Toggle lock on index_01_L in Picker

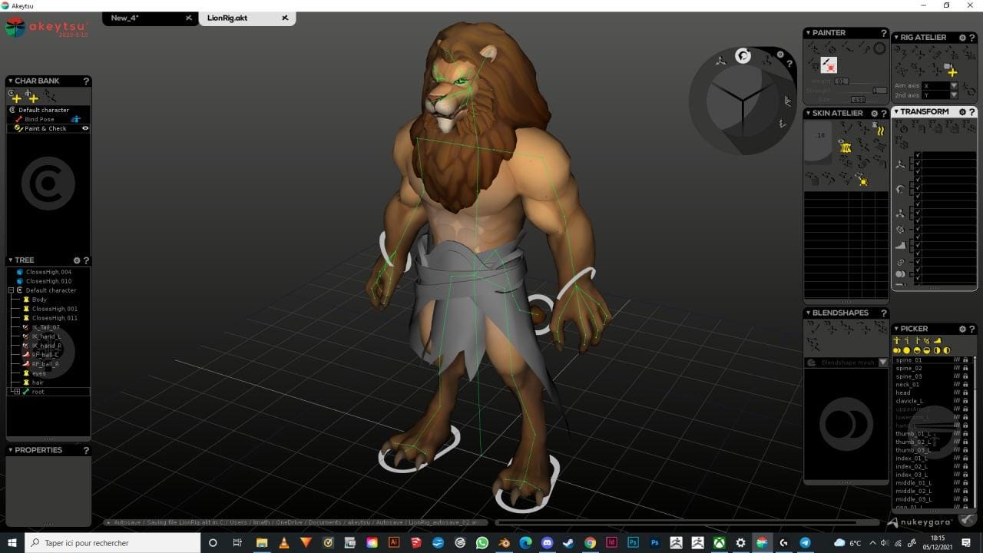pos(965,459)
